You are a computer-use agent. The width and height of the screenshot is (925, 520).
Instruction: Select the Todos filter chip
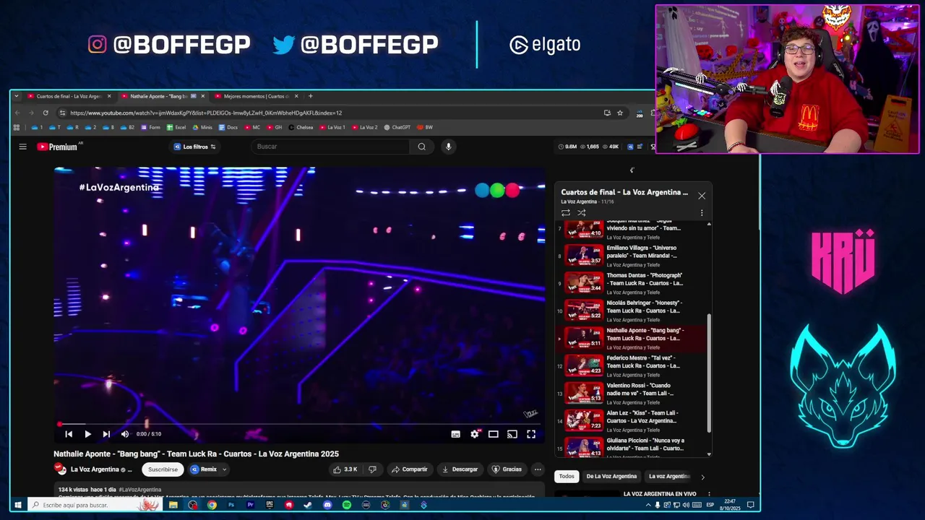pyautogui.click(x=567, y=477)
